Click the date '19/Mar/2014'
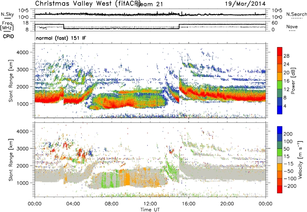 click(x=245, y=4)
